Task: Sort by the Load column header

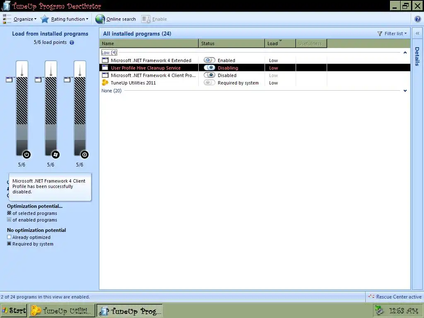Action: point(280,43)
